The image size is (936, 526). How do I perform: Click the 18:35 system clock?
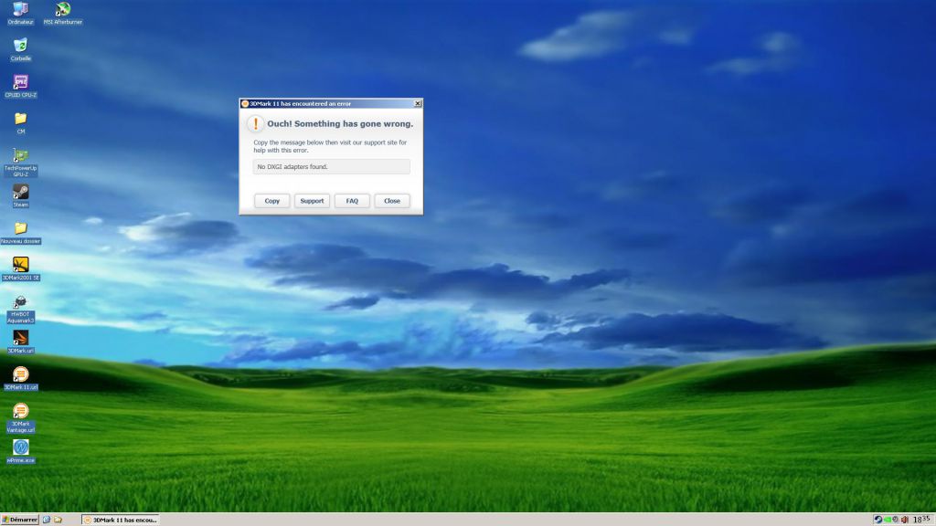click(921, 520)
